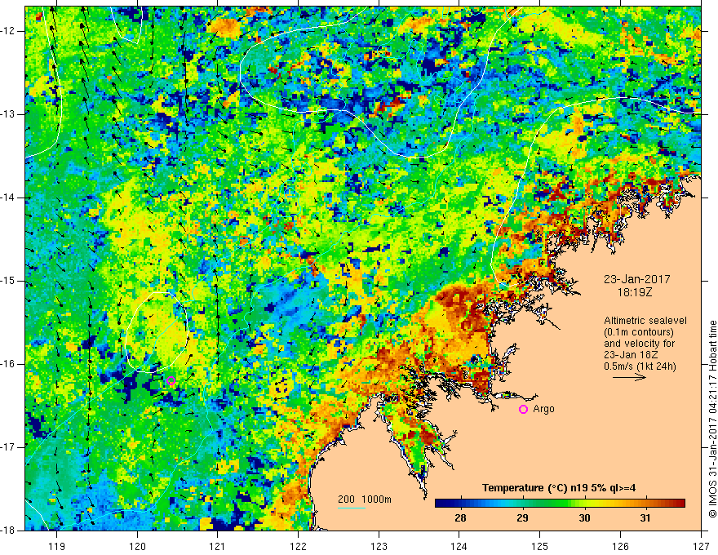
Task: Click the velocity scale arrow in legend
Action: coord(629,377)
